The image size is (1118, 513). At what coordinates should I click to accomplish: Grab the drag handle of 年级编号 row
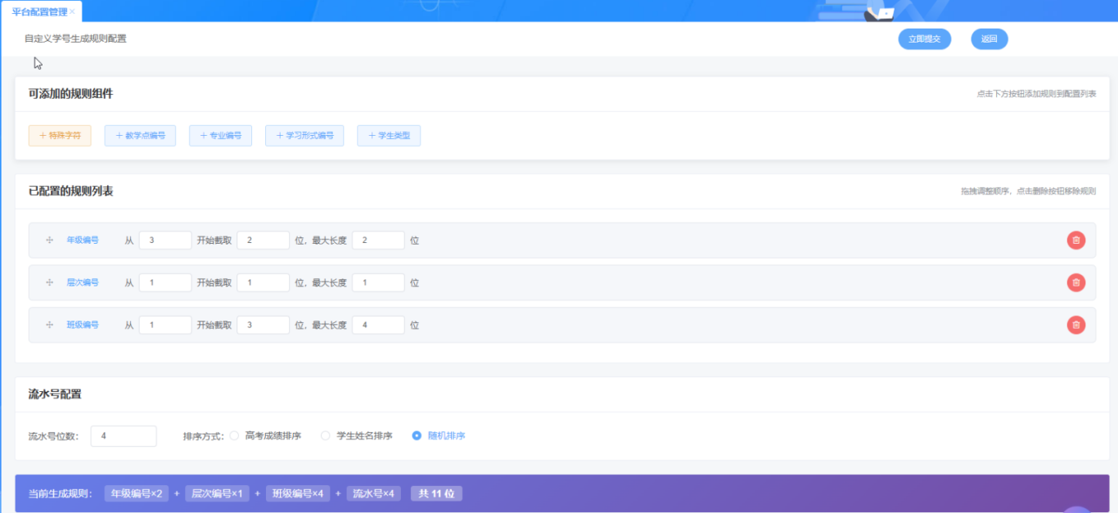pos(49,241)
